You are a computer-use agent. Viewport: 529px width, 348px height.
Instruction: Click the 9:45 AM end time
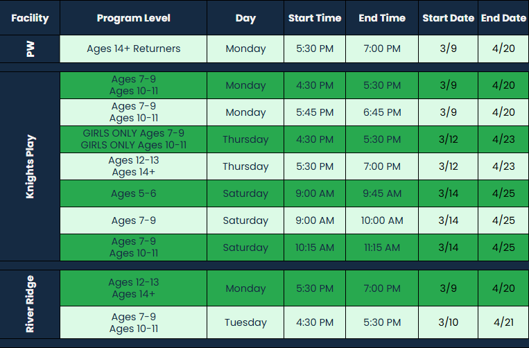pos(382,193)
